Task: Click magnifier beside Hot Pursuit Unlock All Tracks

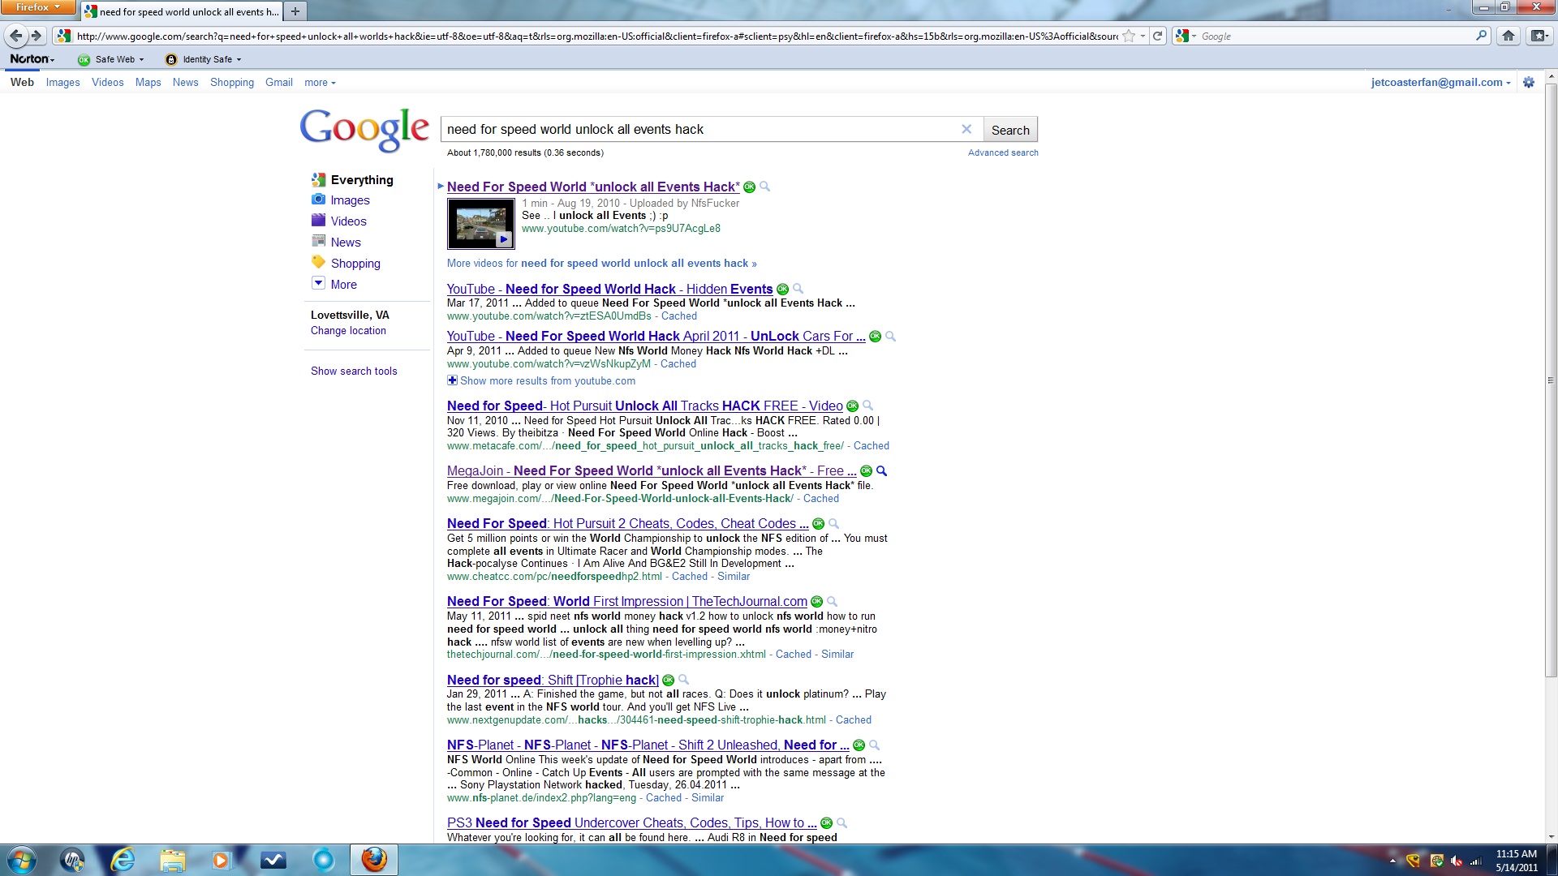Action: point(868,406)
